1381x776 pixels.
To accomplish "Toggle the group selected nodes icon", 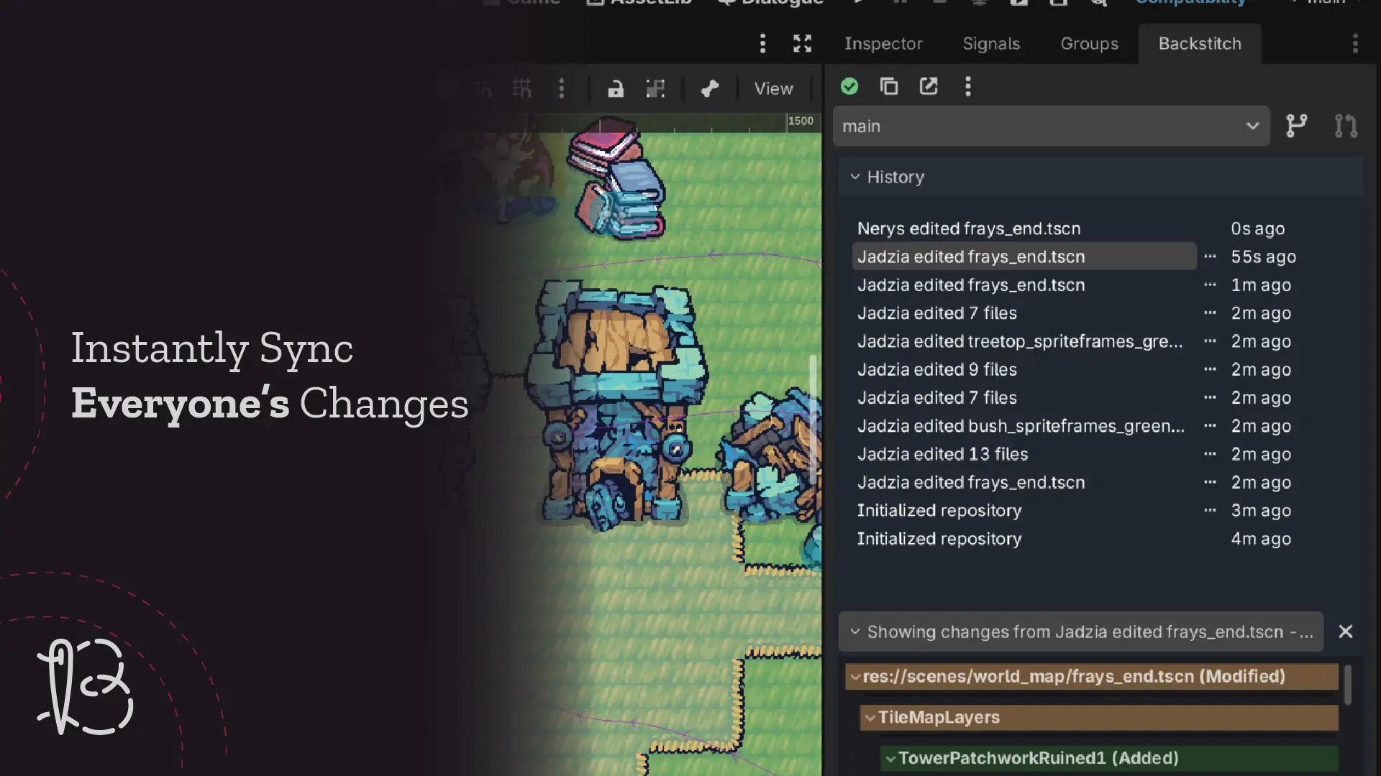I will point(655,88).
